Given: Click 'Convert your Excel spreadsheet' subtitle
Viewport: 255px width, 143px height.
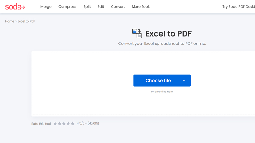Looking at the screenshot, I should point(162,44).
